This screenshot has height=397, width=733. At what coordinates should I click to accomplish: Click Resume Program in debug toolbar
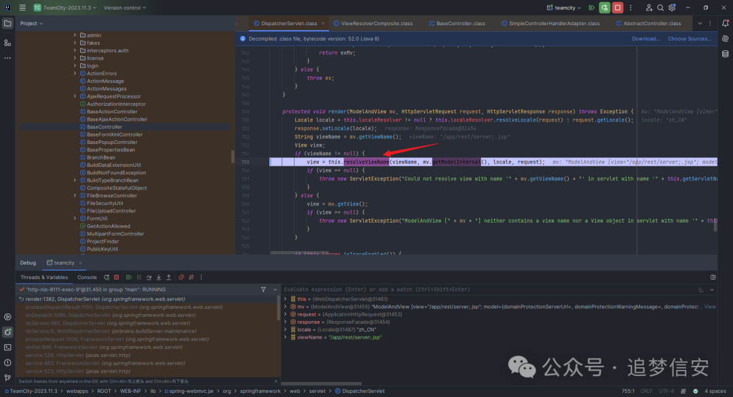coord(129,278)
